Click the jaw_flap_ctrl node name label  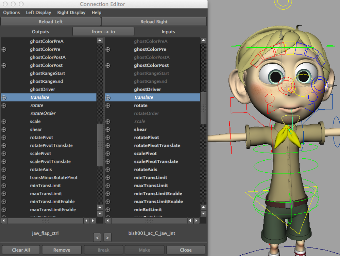coord(45,233)
